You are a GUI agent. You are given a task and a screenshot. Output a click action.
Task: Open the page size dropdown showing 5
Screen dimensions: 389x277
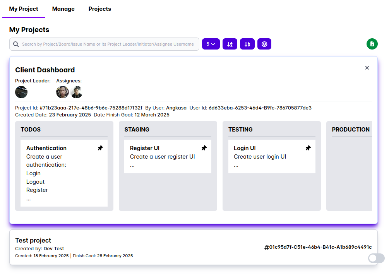point(211,44)
